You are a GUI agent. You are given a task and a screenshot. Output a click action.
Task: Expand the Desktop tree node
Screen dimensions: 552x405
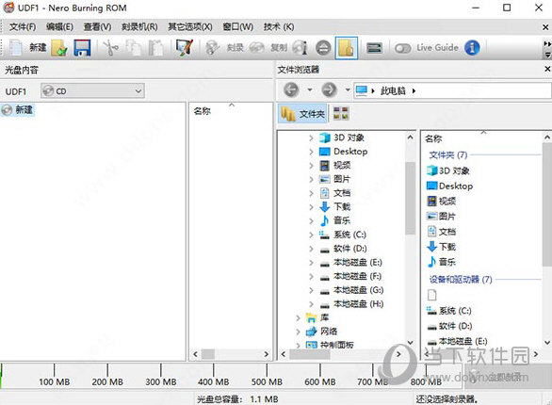tap(311, 152)
